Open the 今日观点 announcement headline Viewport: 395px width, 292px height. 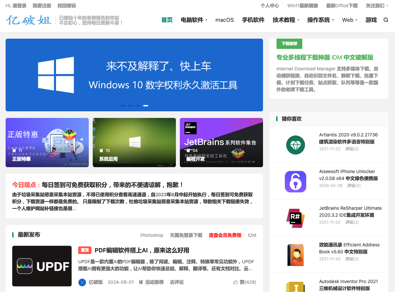[97, 185]
